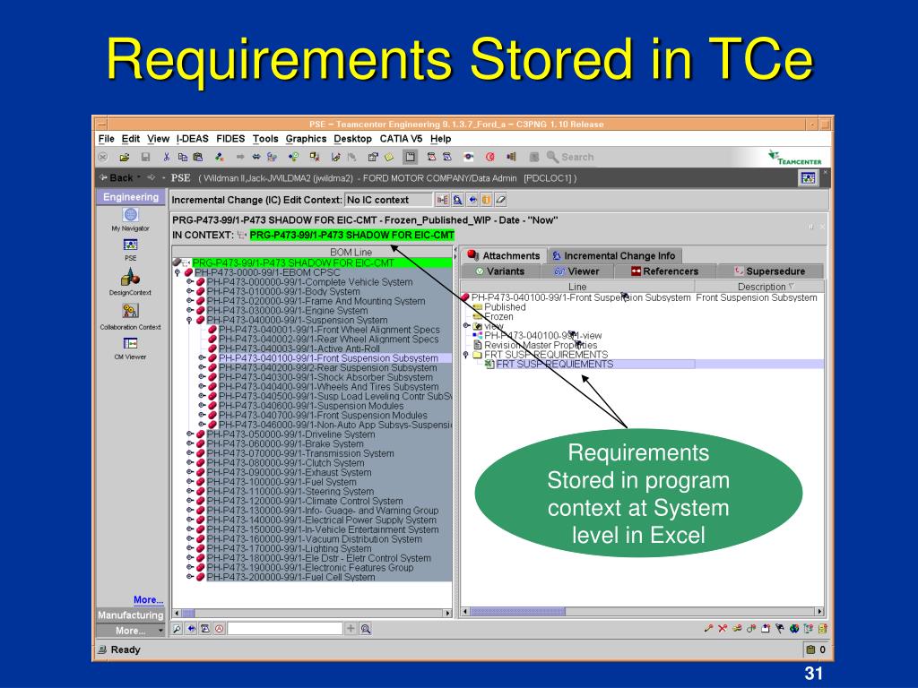Click the Description column header
This screenshot has height=688, width=918.
click(760, 287)
